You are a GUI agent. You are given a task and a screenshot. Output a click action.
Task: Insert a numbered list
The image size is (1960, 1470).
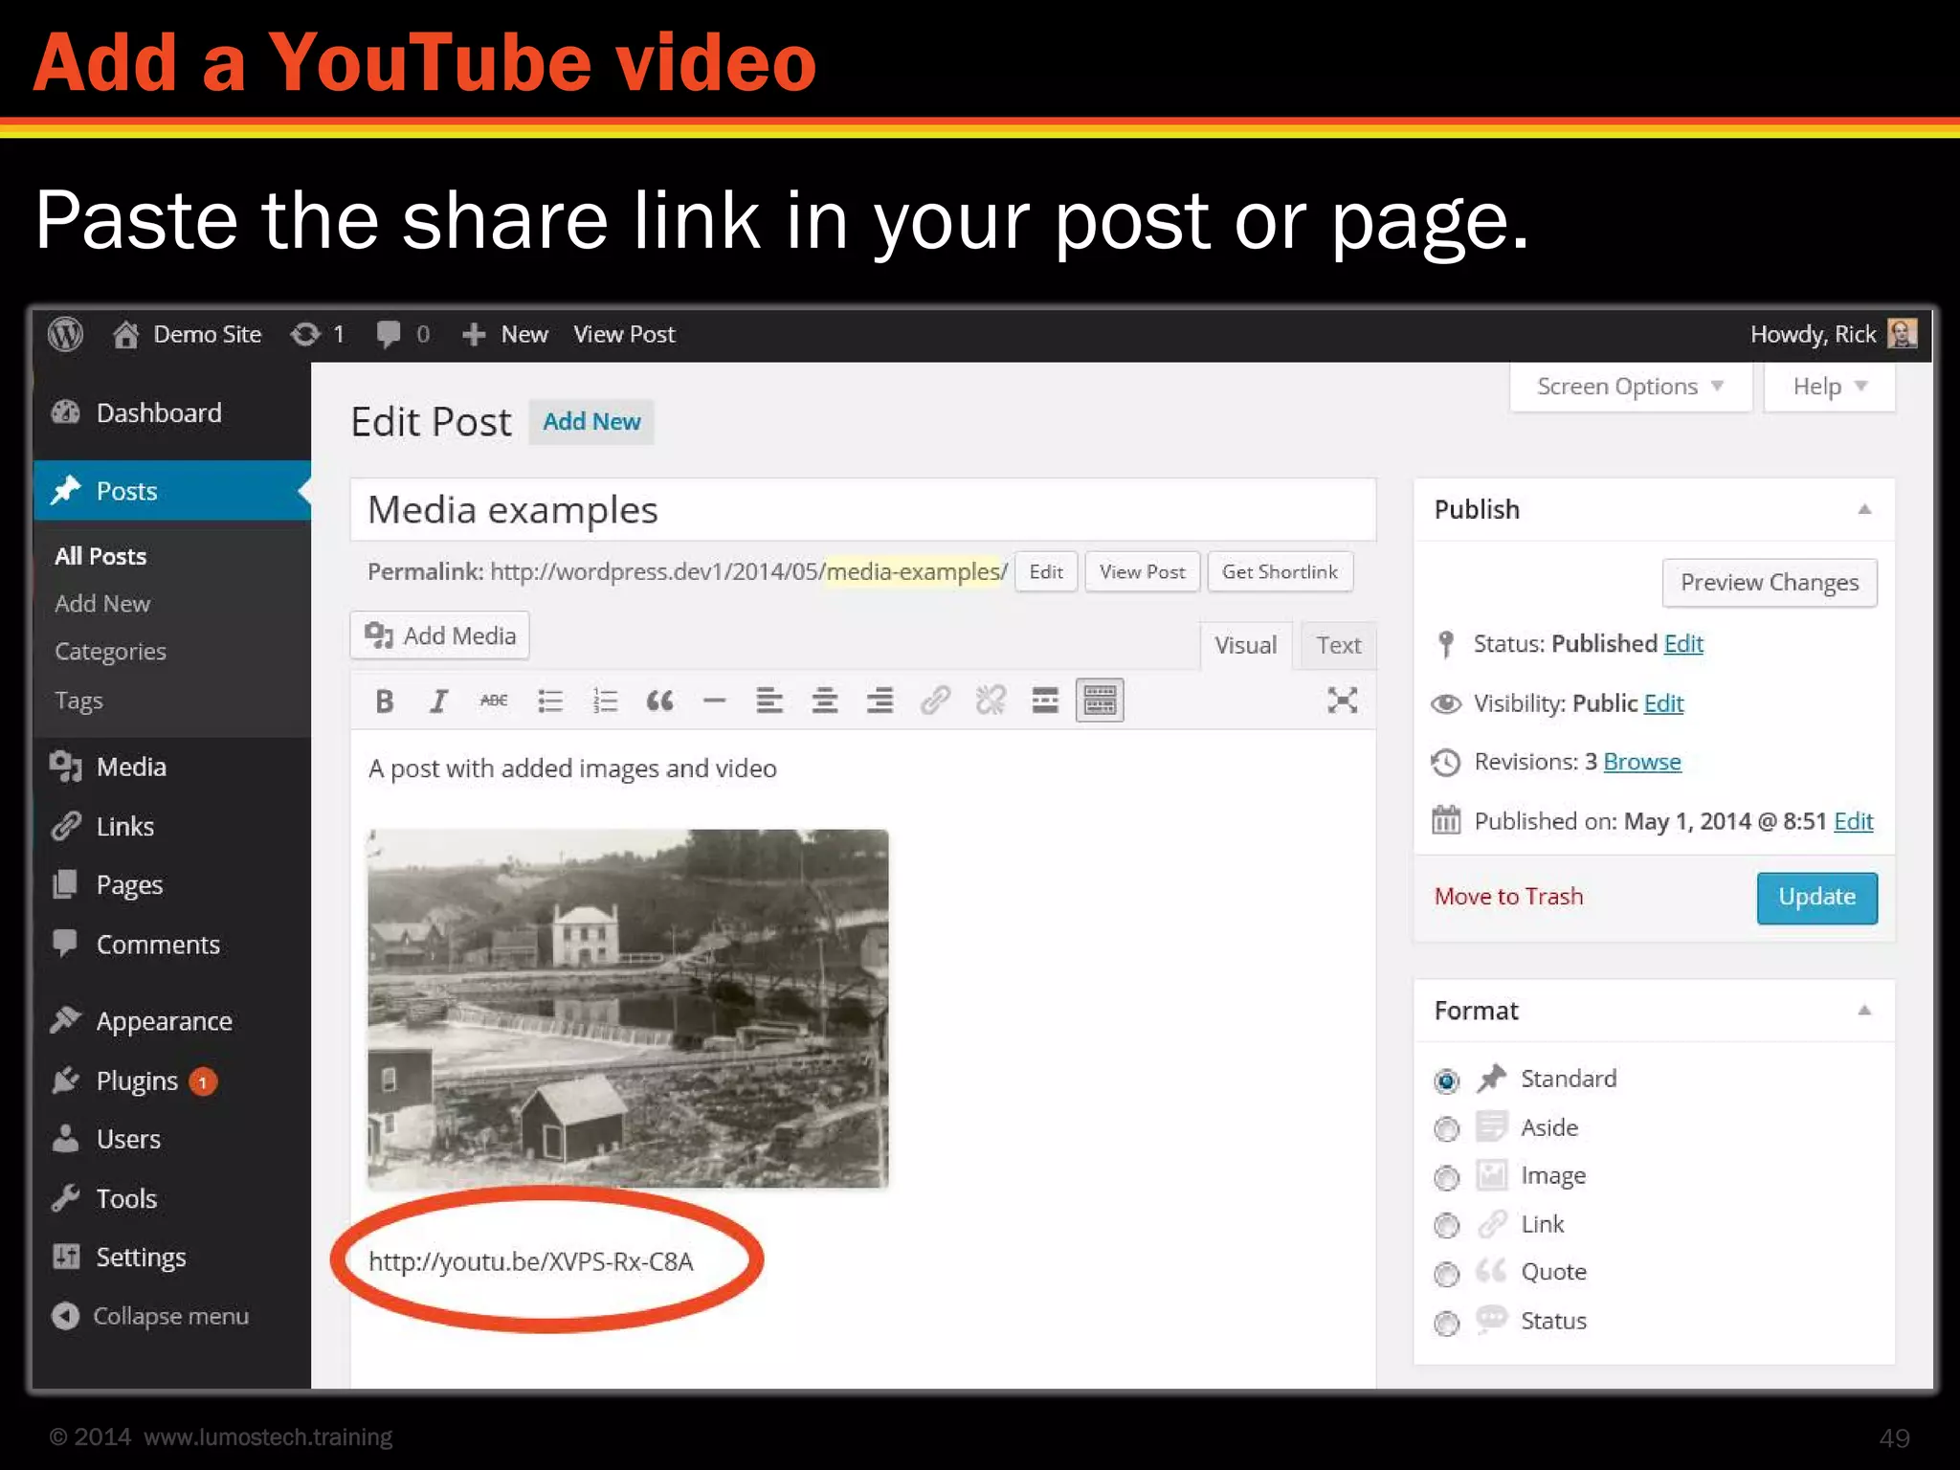(x=606, y=702)
